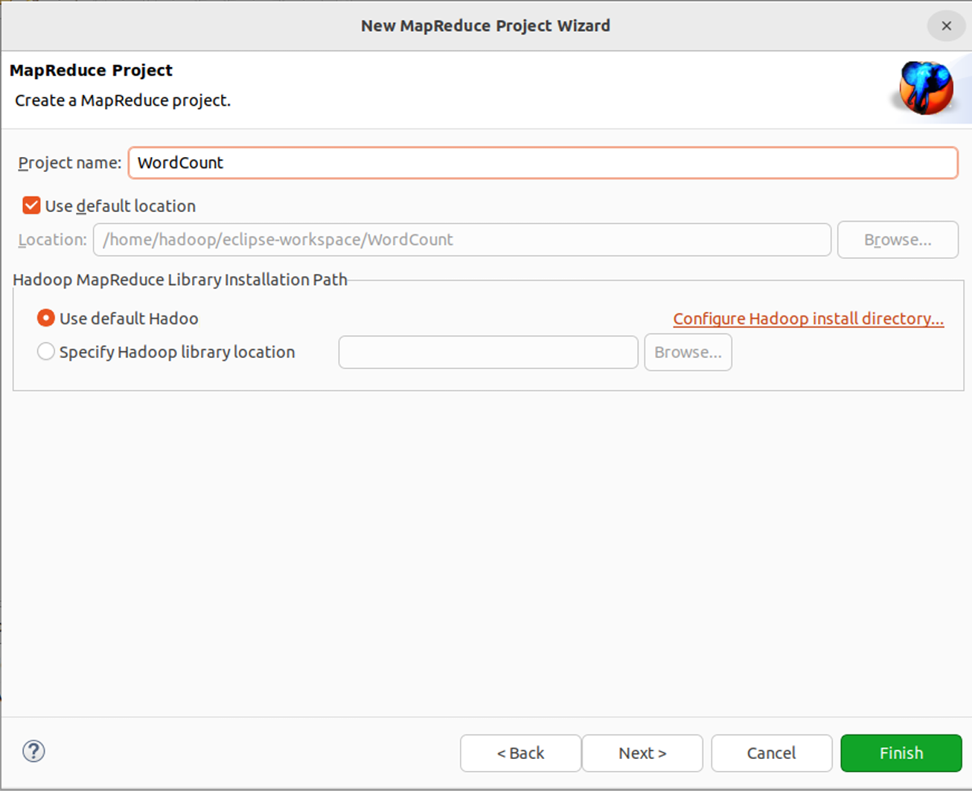Close the New MapReduce Project Wizard
Viewport: 972px width, 791px height.
(x=946, y=26)
